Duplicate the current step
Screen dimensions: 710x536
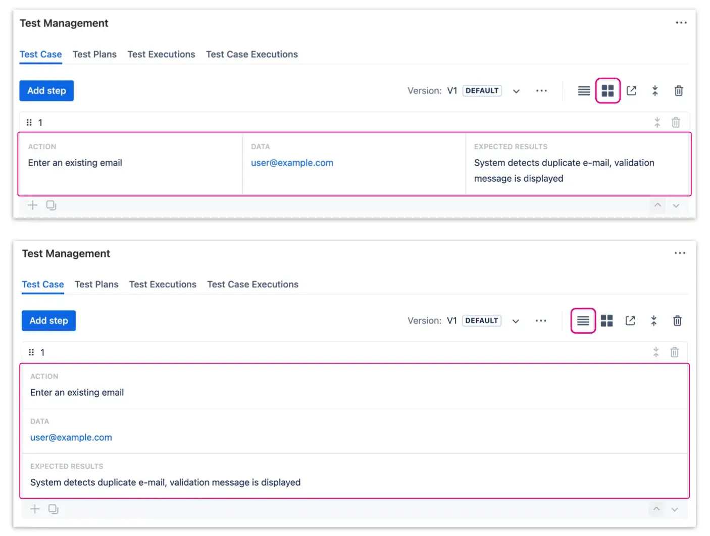tap(51, 205)
